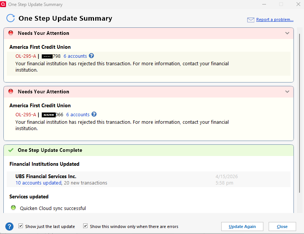This screenshot has width=304, height=234.
Task: Collapse the first Needs Your Attention section chevron
Action: 287,33
